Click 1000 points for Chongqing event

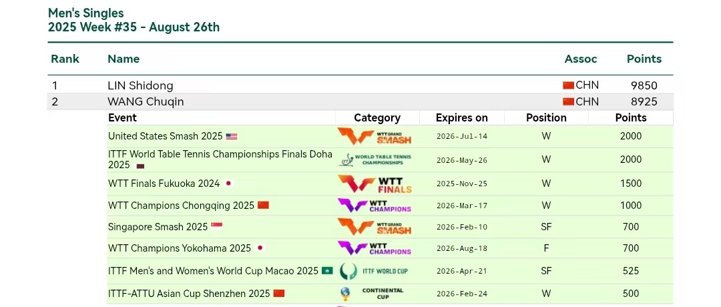[631, 206]
